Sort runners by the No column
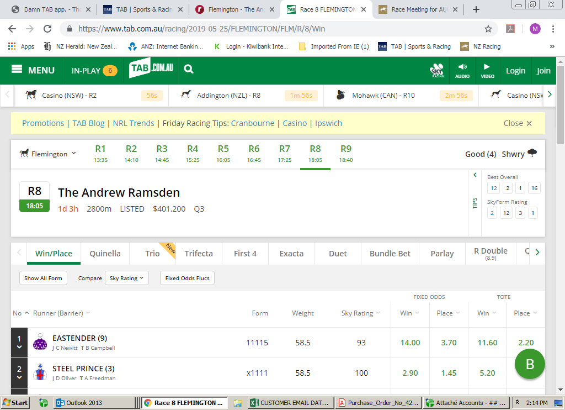 coord(20,313)
